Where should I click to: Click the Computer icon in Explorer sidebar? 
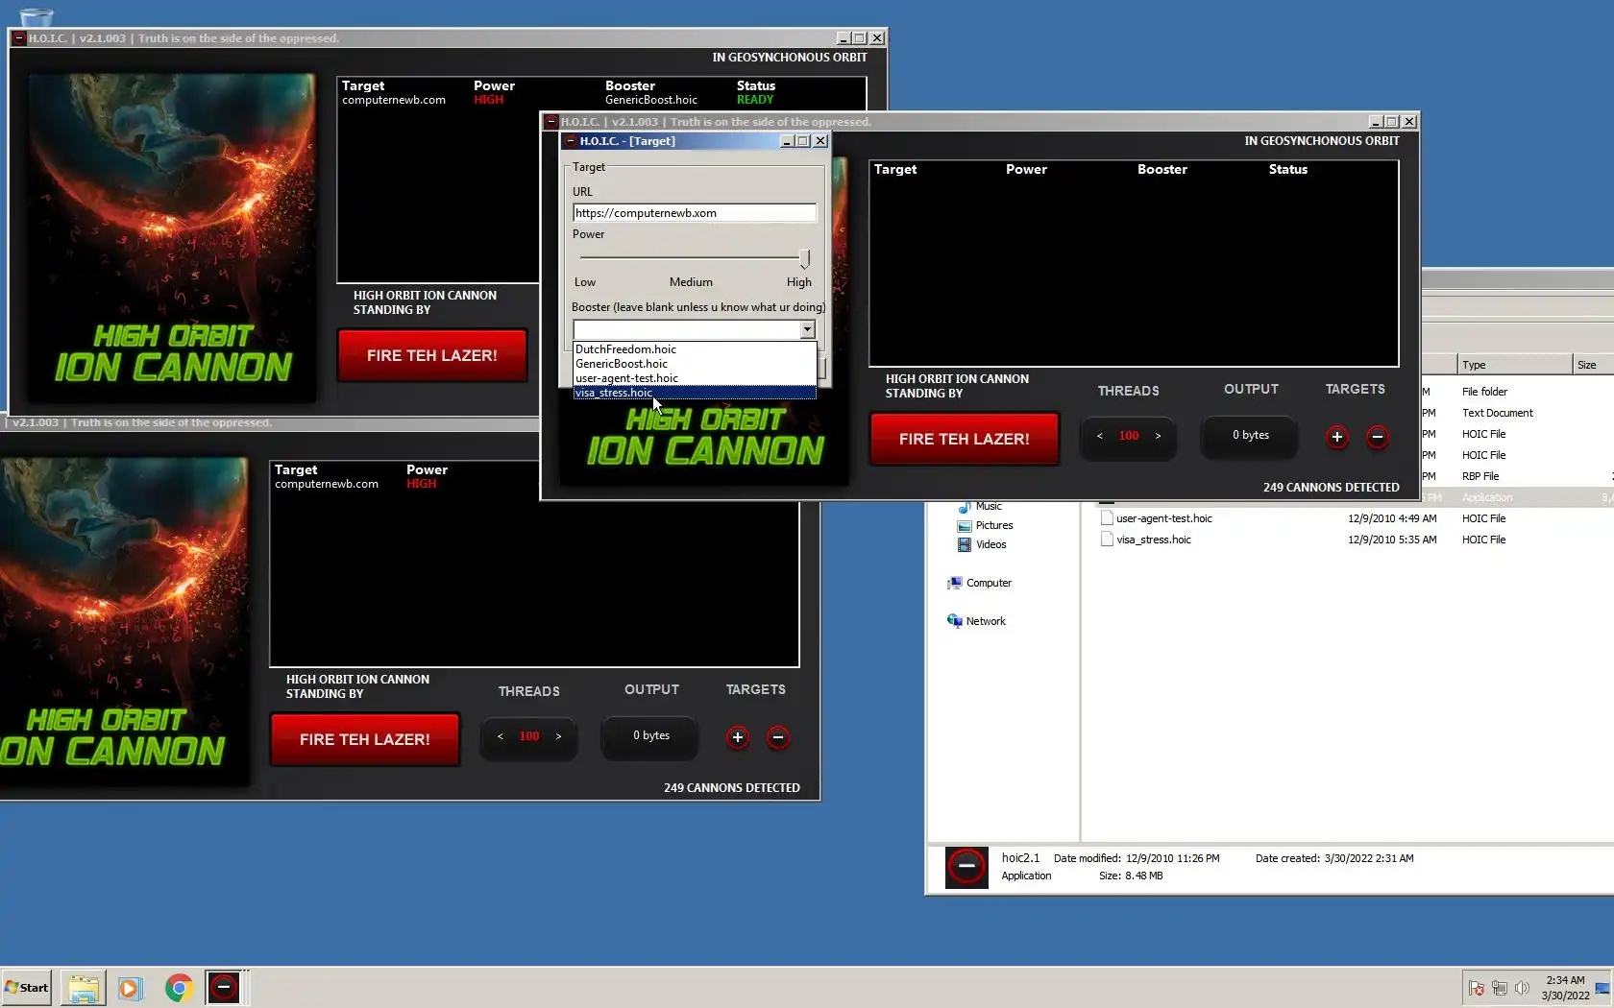point(955,583)
